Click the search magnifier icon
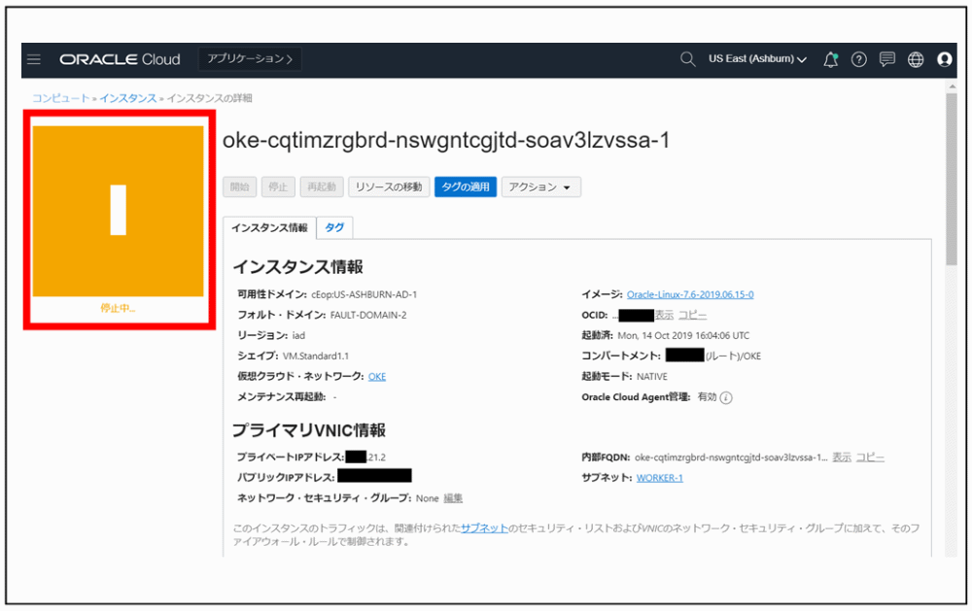972x611 pixels. pyautogui.click(x=687, y=59)
